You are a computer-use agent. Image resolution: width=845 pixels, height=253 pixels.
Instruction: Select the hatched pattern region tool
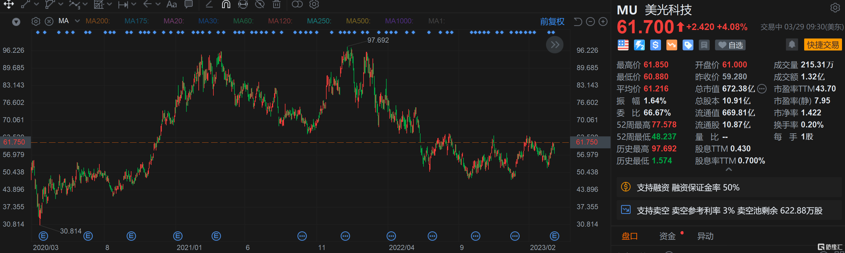tap(98, 4)
